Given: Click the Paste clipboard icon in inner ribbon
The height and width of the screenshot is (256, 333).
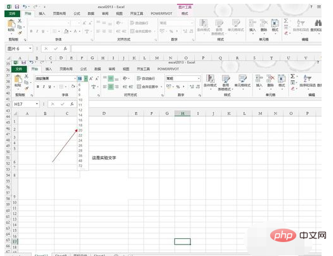Looking at the screenshot, I should click(x=18, y=79).
